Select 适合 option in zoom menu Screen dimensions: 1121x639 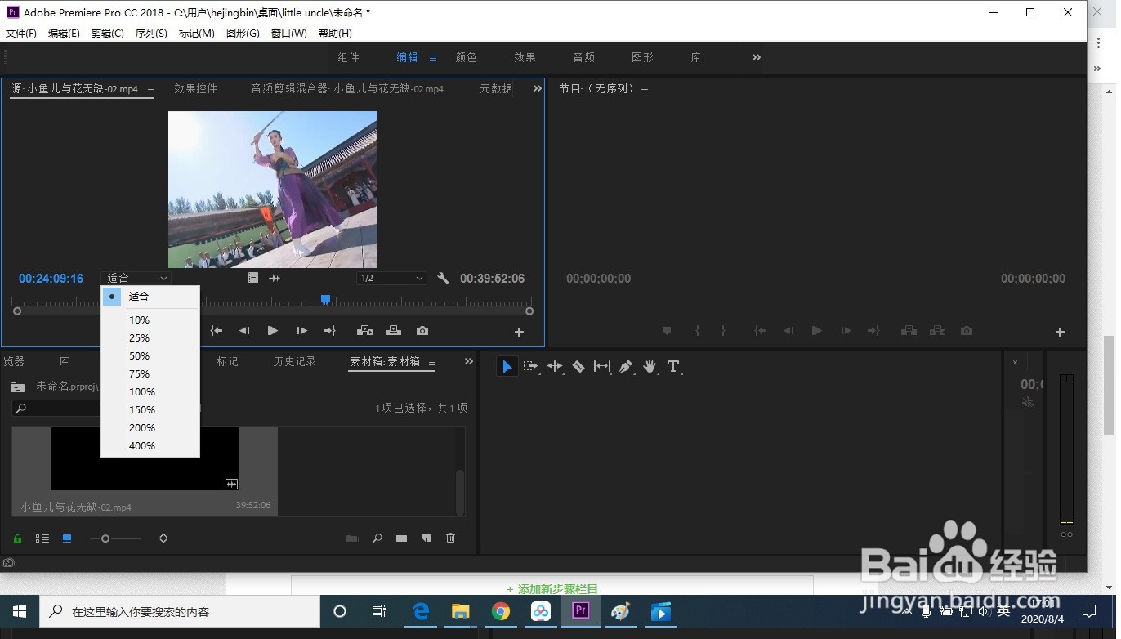(x=150, y=297)
